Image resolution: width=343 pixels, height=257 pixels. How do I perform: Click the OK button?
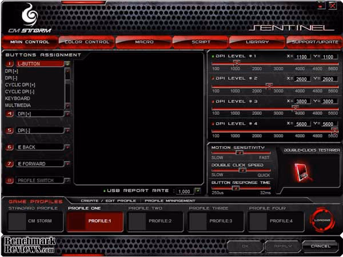point(245,246)
